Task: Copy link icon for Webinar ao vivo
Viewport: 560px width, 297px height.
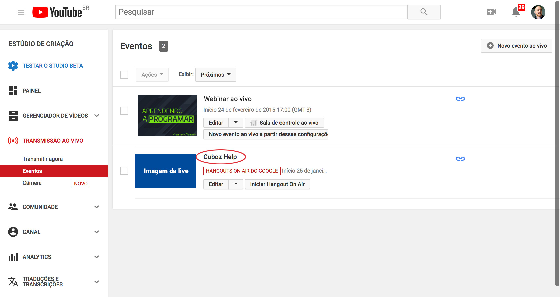Action: coord(460,99)
